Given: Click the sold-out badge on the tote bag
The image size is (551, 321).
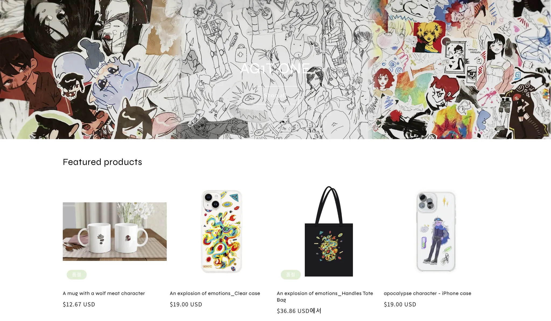Looking at the screenshot, I should (x=291, y=274).
